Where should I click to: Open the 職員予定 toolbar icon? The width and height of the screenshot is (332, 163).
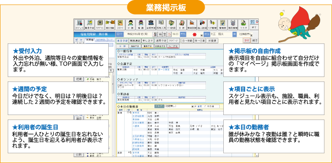click(x=90, y=25)
